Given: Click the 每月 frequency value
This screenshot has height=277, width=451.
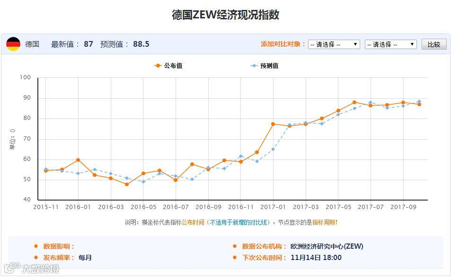Looking at the screenshot, I should click(85, 258).
